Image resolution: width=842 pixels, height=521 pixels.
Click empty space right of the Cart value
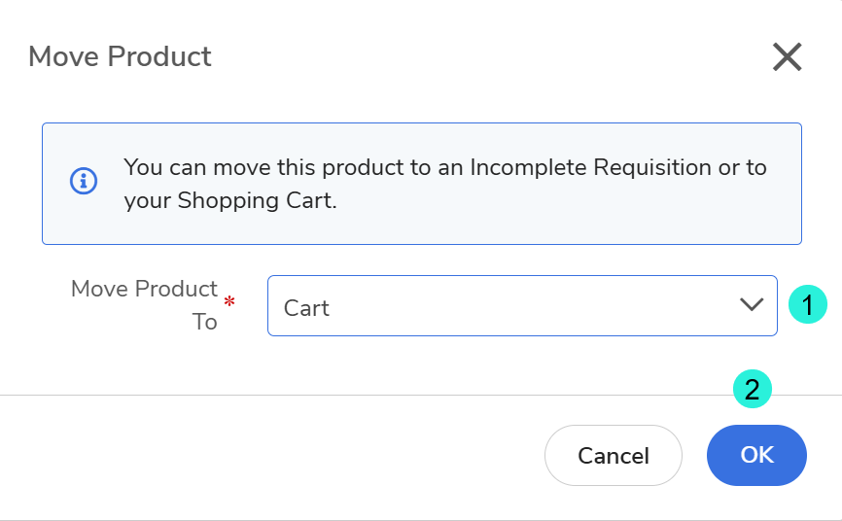(x=535, y=306)
